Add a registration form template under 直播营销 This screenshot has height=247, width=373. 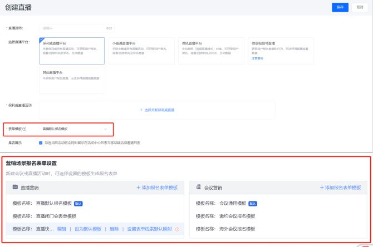[x=158, y=188]
